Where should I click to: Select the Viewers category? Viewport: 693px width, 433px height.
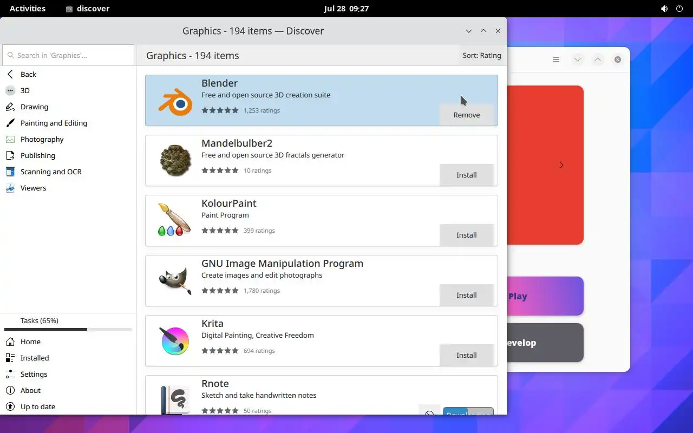(x=68, y=188)
